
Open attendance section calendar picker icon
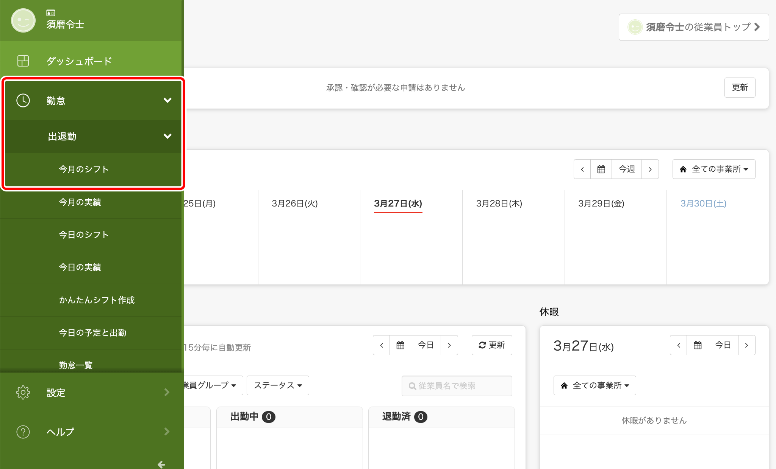tap(400, 345)
